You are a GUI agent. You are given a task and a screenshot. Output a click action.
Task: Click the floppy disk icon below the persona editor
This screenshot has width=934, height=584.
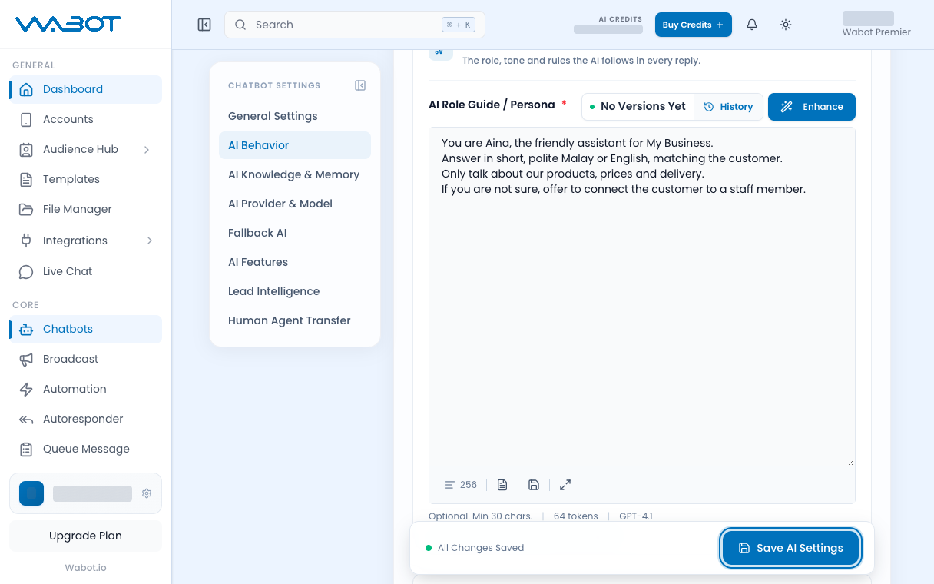(534, 485)
